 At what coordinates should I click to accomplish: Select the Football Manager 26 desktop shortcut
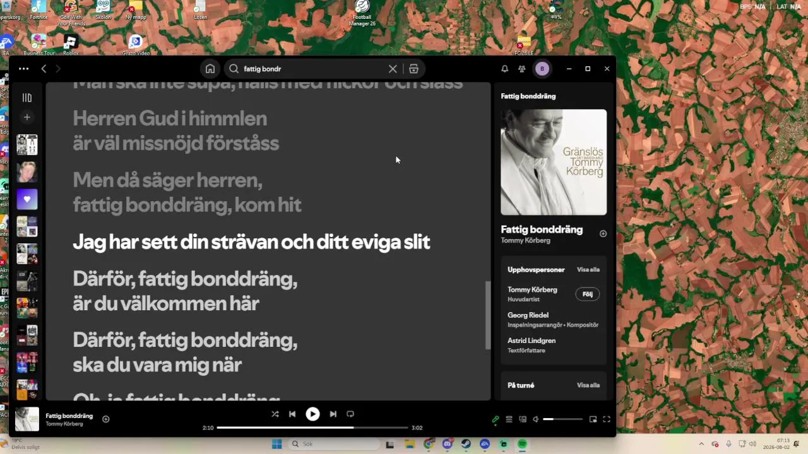pyautogui.click(x=362, y=13)
